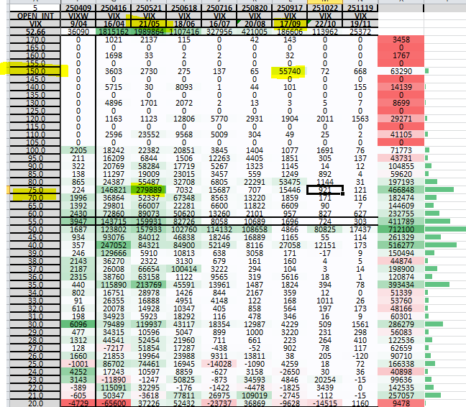This screenshot has height=407, width=466.
Task: Select the cell containing 159931
Action: click(149, 221)
